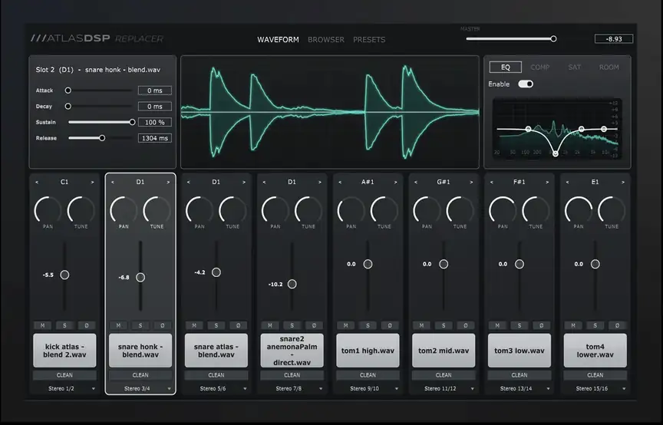Select next note on the C1 kick slot
The image size is (663, 425).
click(x=92, y=183)
